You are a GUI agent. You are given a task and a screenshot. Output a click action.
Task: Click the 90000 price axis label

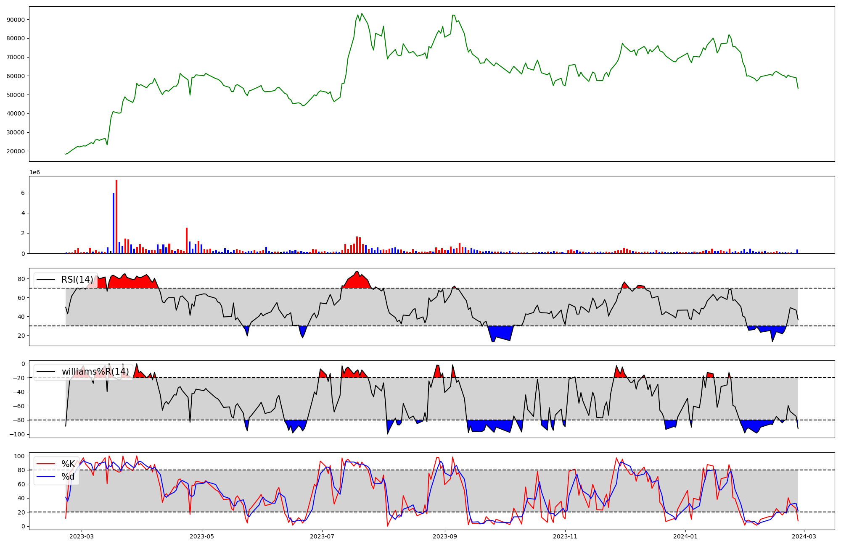click(x=16, y=20)
